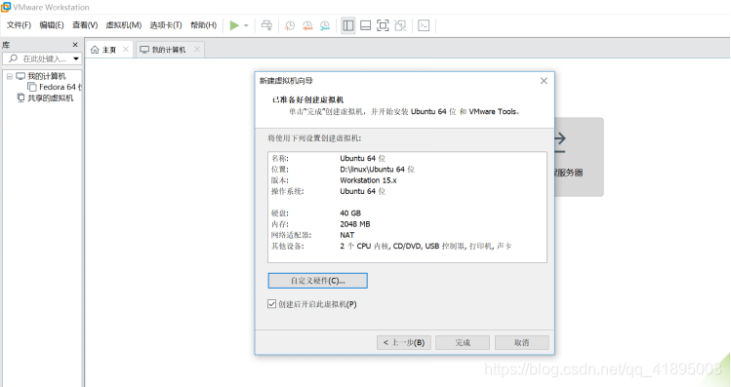
Task: Open the 选项卡(T) menu
Action: 166,25
